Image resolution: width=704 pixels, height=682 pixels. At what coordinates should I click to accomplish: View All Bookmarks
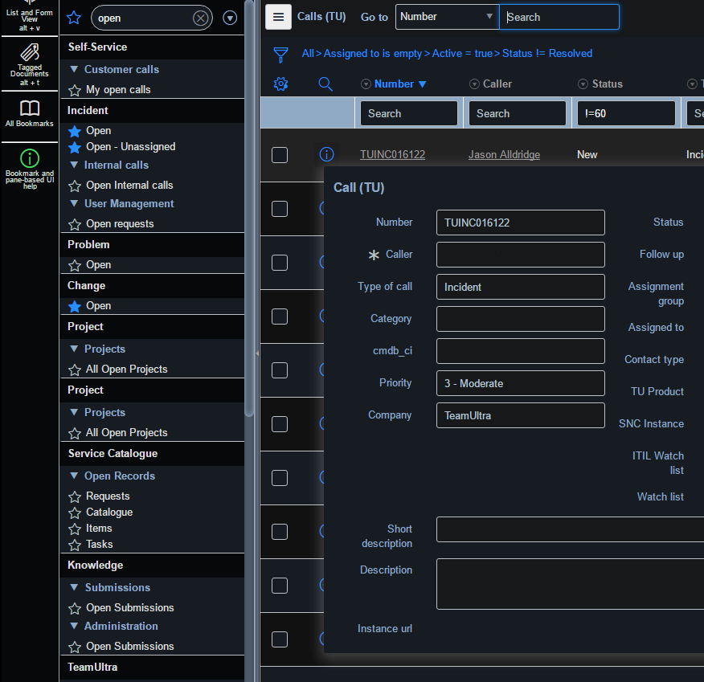(29, 111)
